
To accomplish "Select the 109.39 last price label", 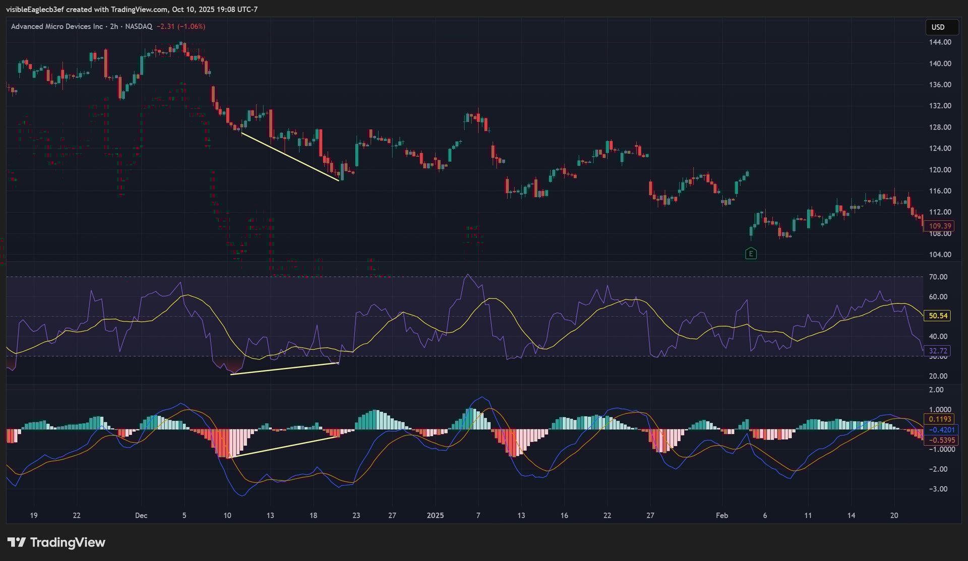I will [x=940, y=226].
